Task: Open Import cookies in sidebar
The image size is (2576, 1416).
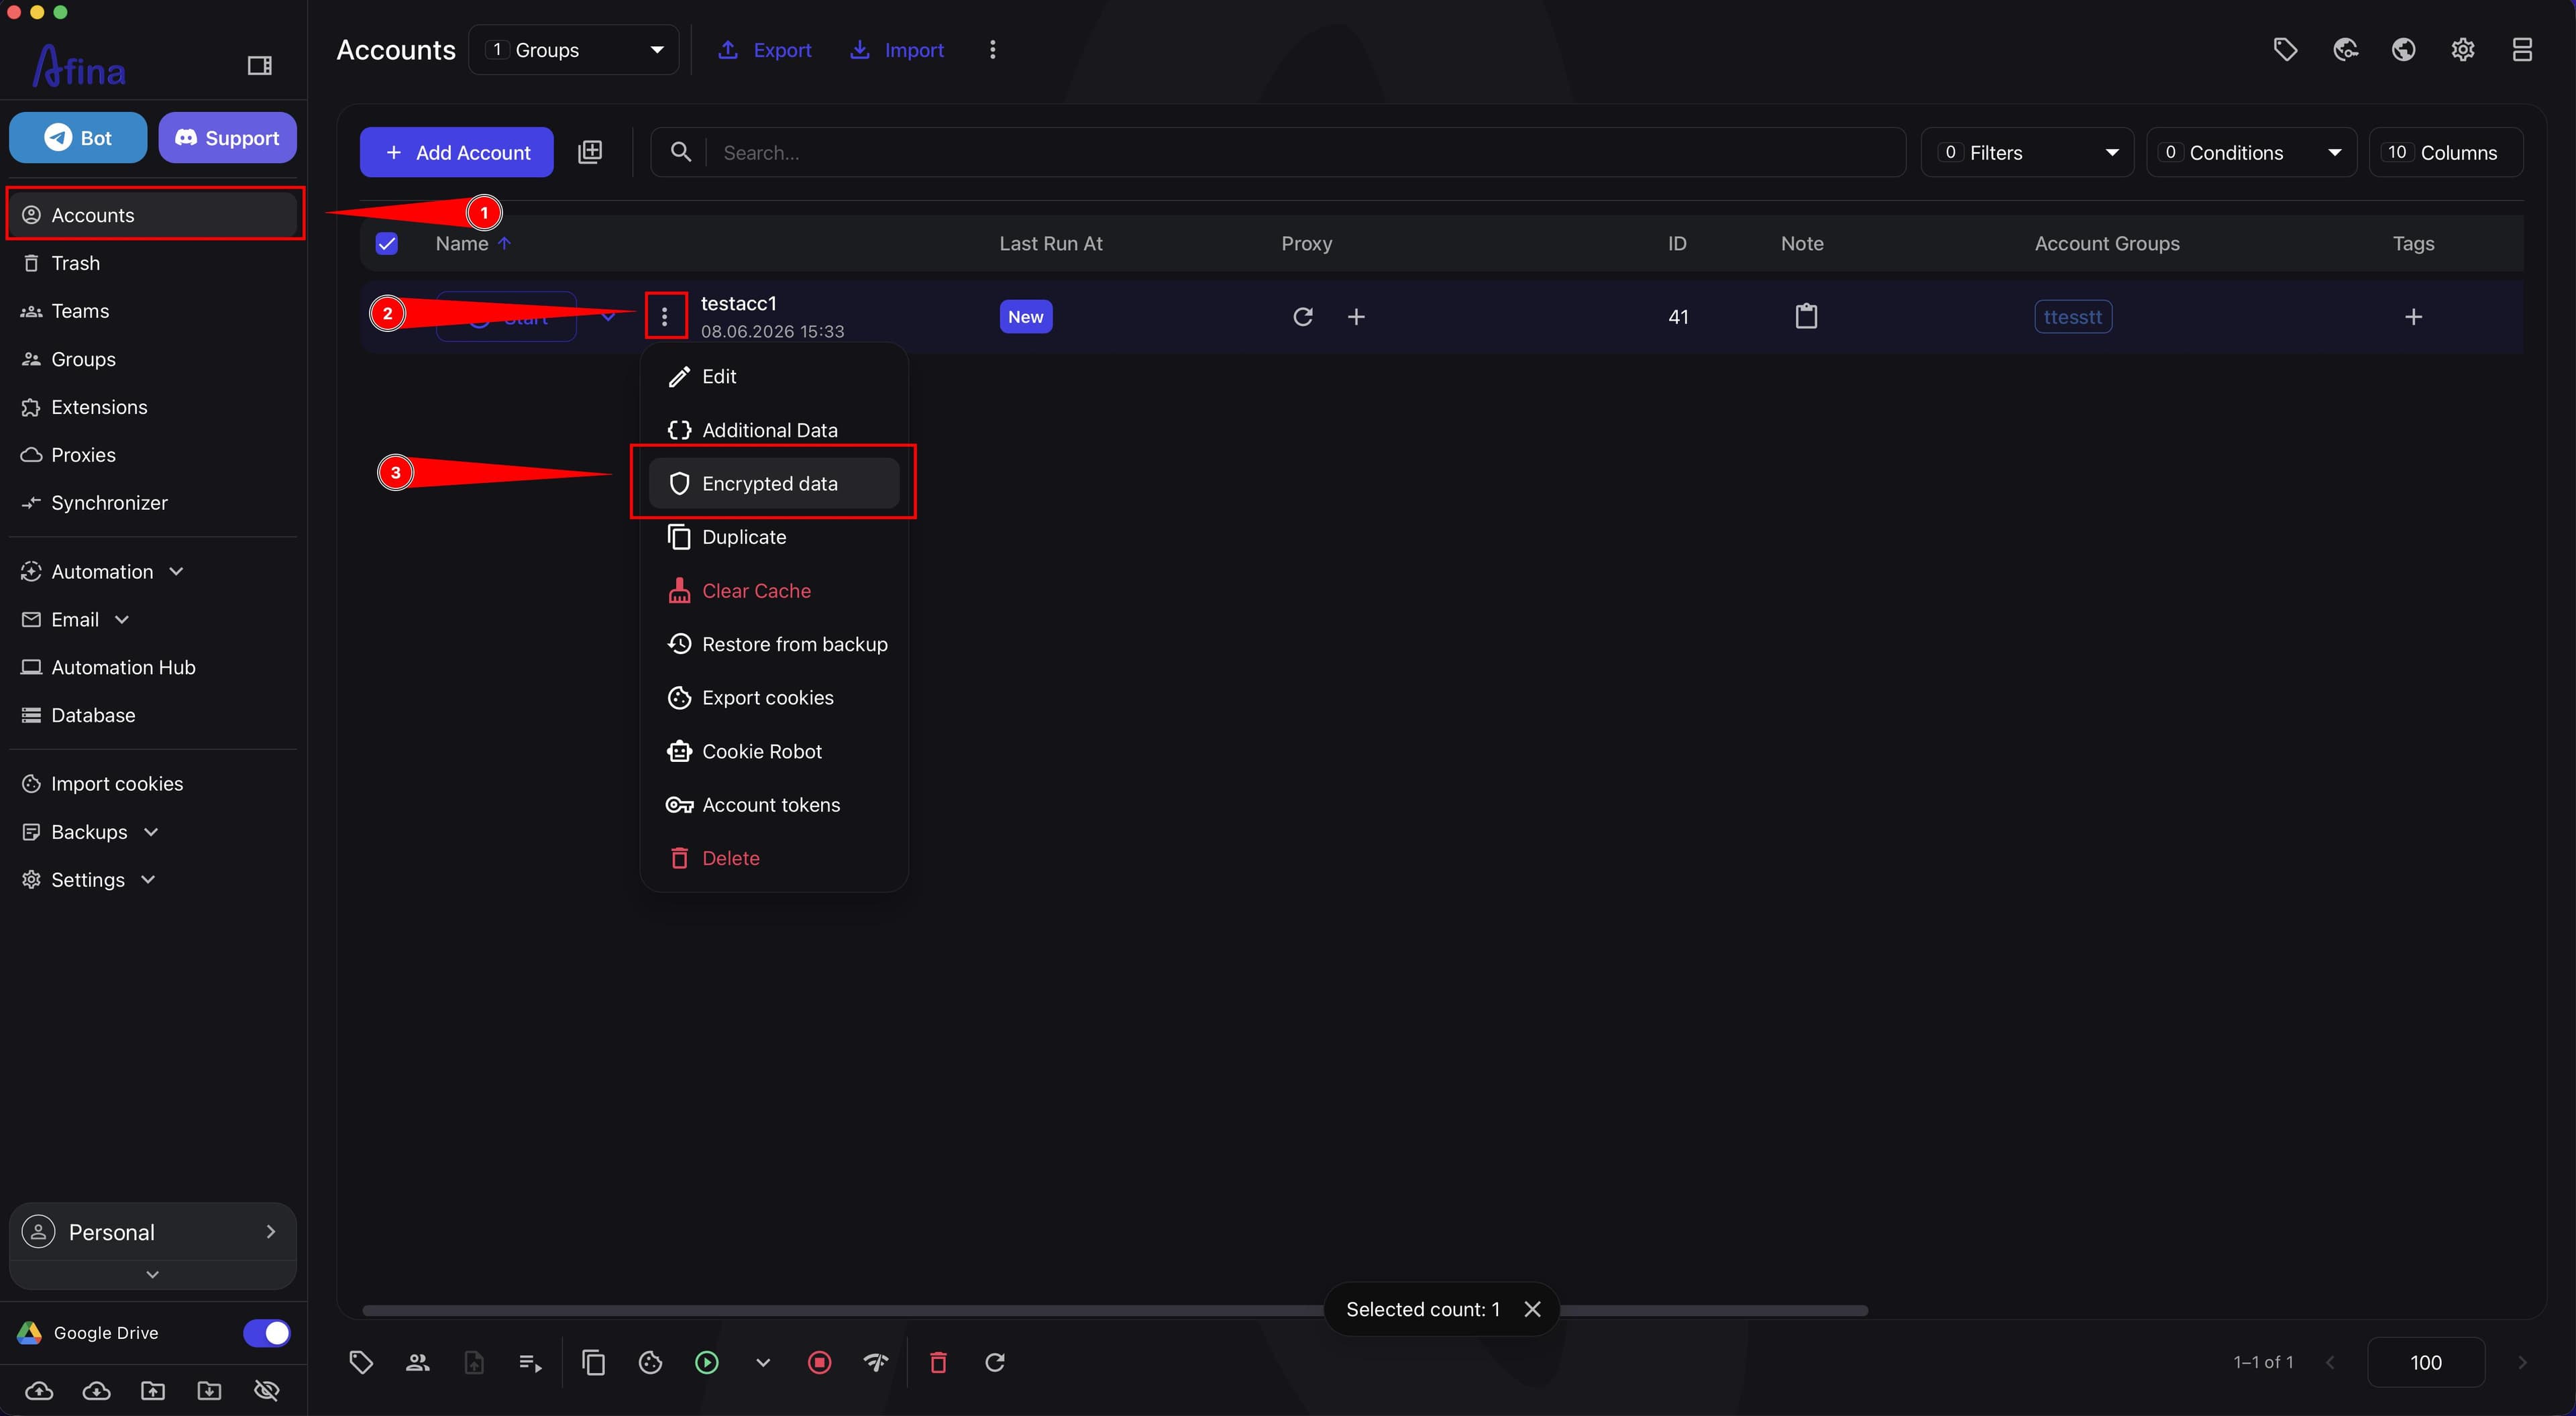Action: pyautogui.click(x=153, y=784)
